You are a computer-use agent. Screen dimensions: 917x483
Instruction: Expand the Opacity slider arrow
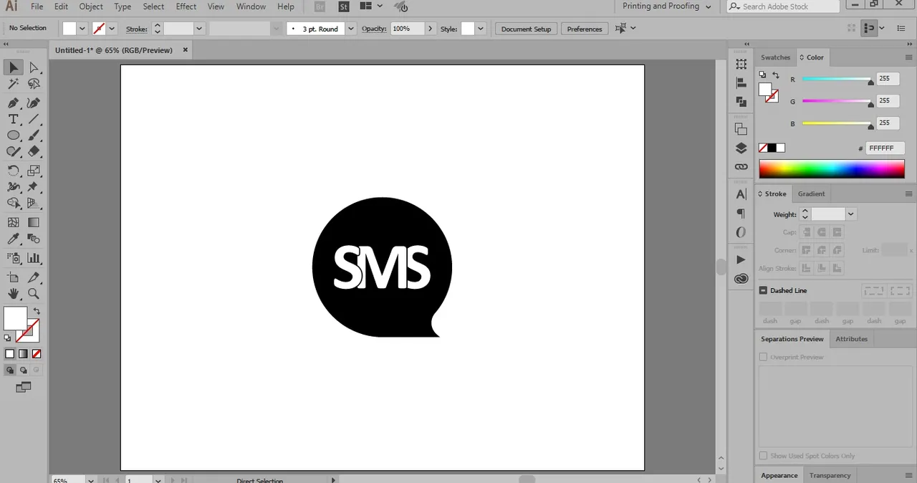pyautogui.click(x=430, y=29)
